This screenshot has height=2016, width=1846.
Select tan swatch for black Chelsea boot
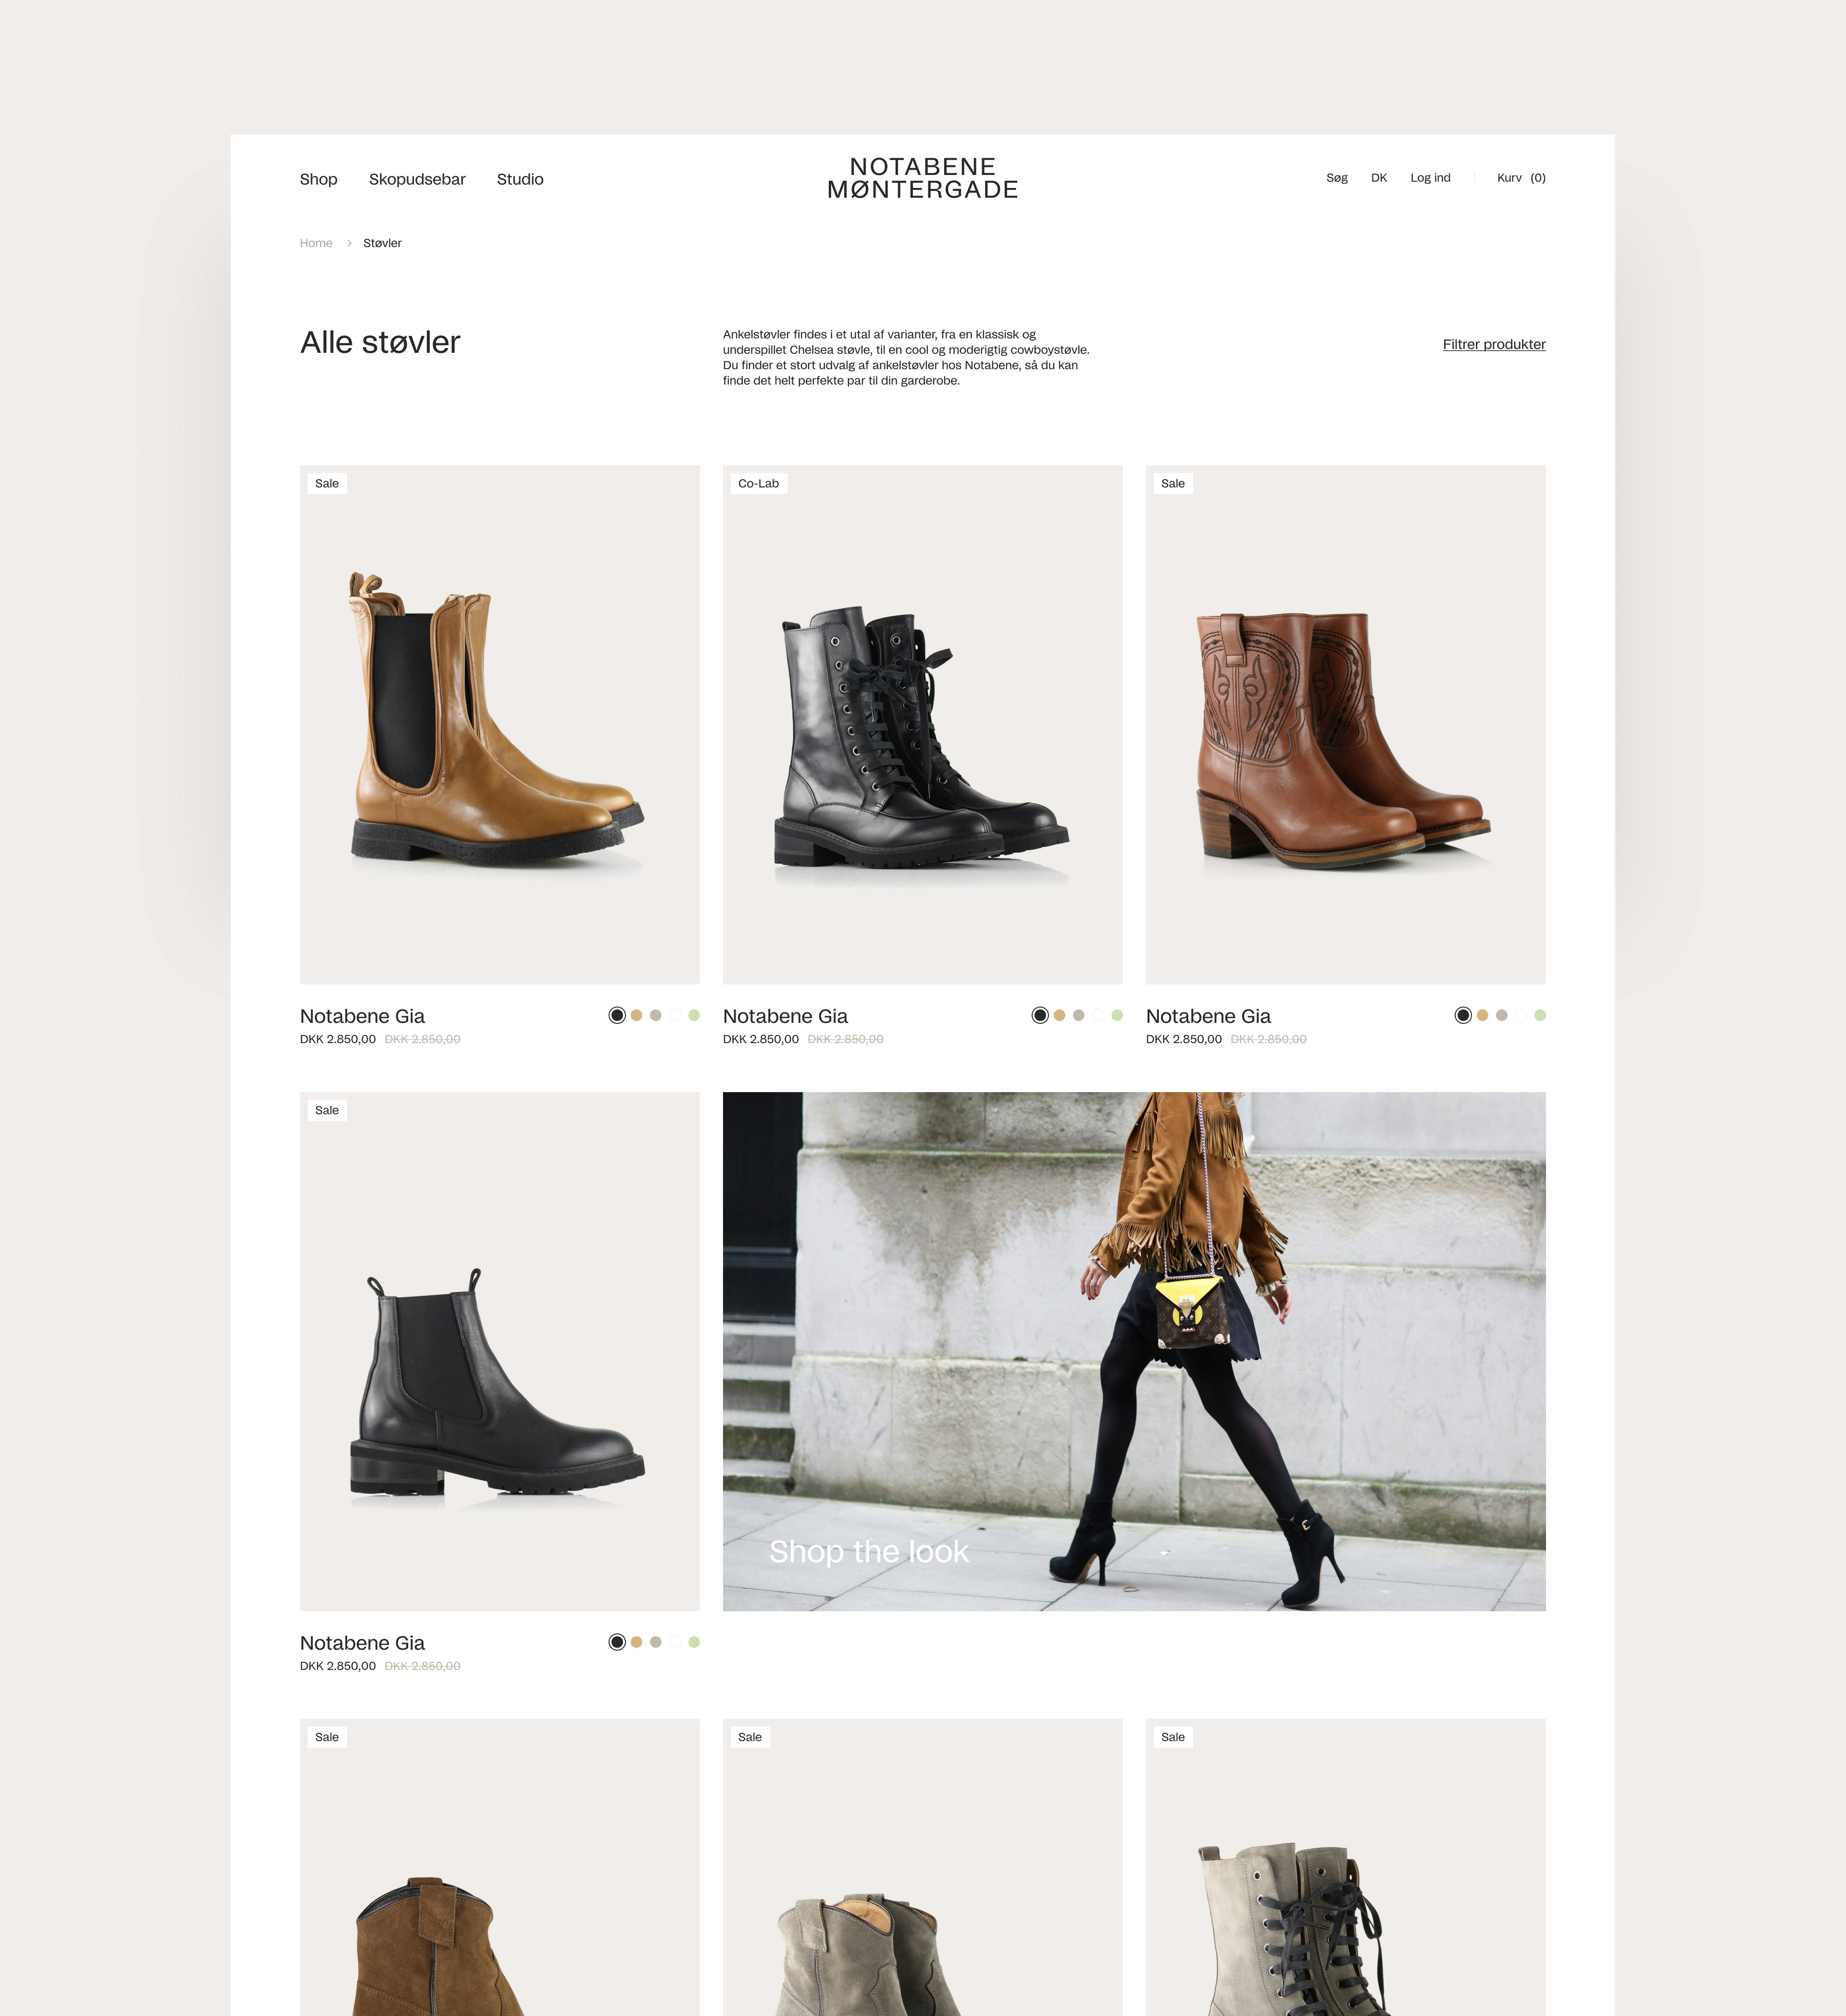(x=636, y=1642)
